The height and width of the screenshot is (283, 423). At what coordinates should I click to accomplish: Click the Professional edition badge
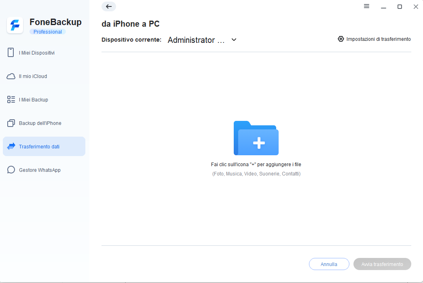click(48, 32)
